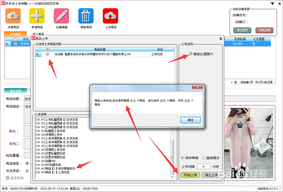The height and width of the screenshot is (192, 283).
Task: Toggle main table header select-all checkbox
Action: click(x=16, y=39)
